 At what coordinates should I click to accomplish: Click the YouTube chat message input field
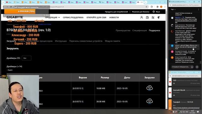[181, 67]
